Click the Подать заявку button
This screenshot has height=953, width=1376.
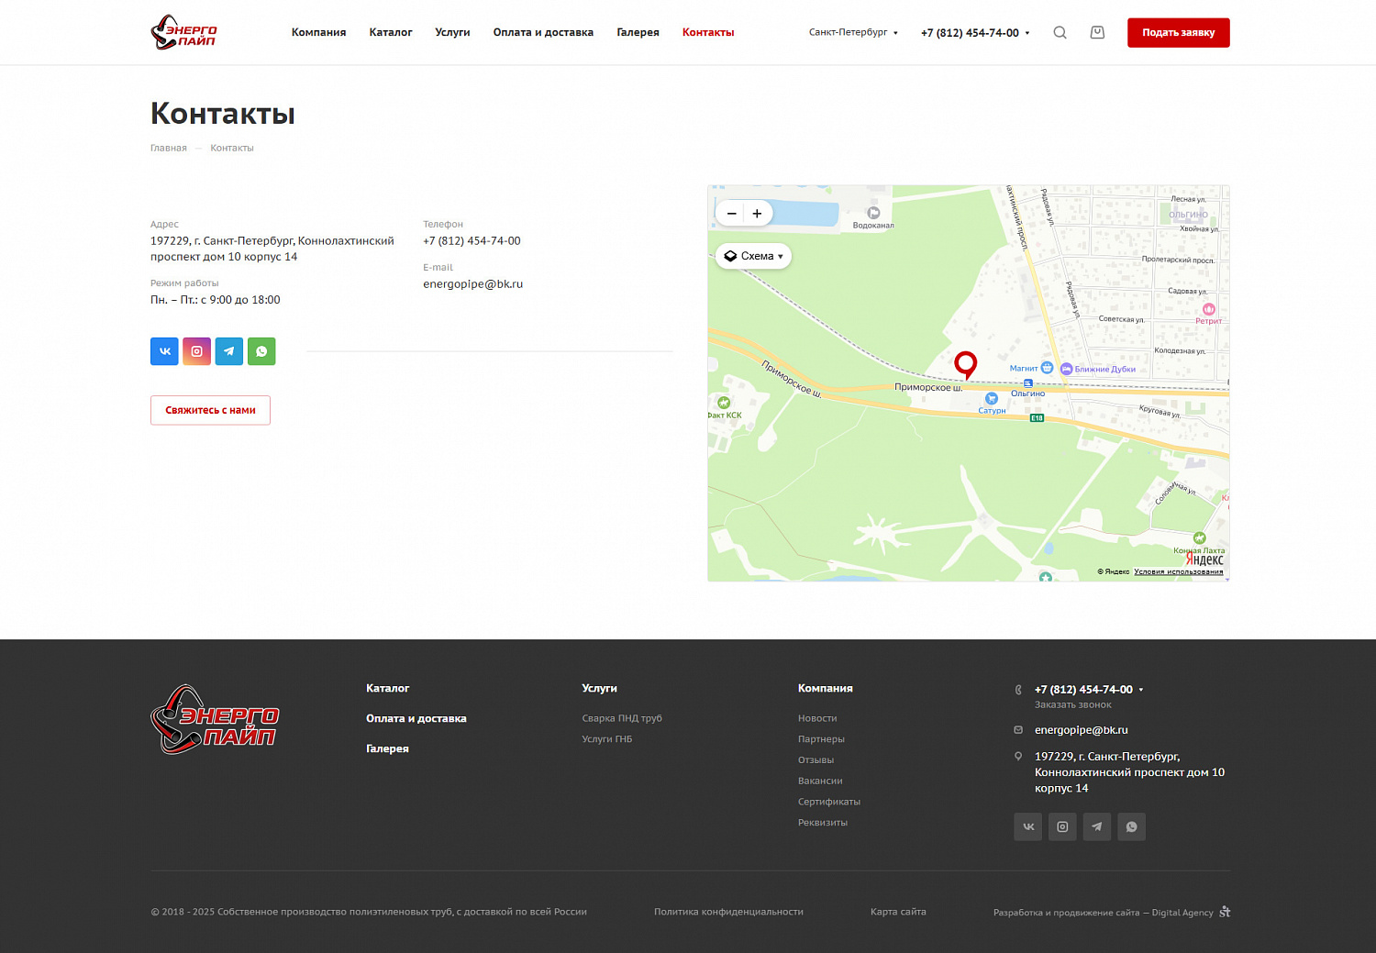coord(1178,32)
